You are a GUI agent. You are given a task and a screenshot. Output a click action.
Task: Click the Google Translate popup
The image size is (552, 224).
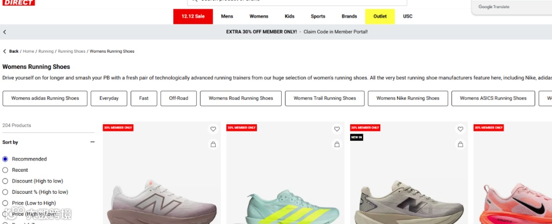pyautogui.click(x=512, y=7)
